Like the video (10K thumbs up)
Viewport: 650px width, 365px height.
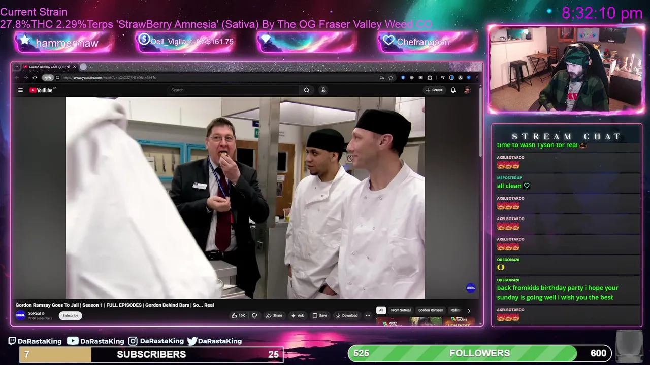238,316
